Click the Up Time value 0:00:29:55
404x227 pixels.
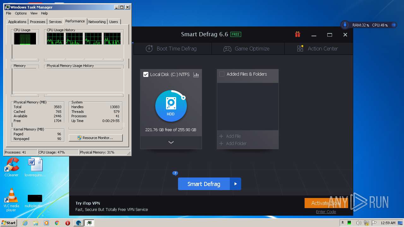click(x=111, y=121)
